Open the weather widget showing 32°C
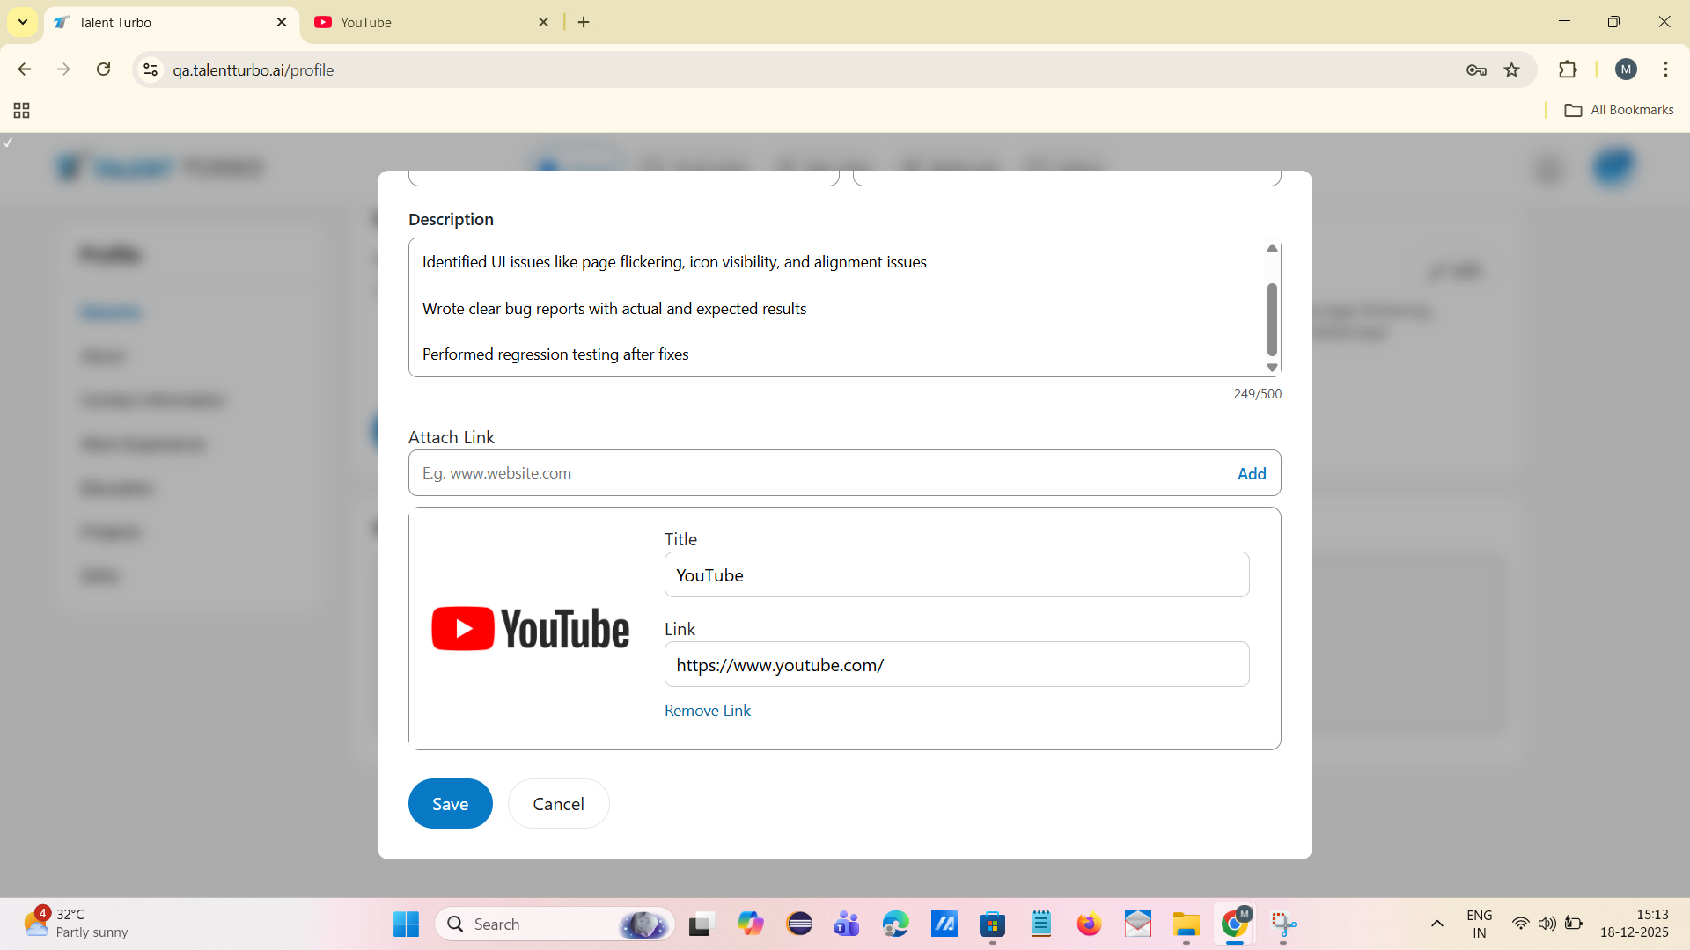The height and width of the screenshot is (950, 1690). 76,924
